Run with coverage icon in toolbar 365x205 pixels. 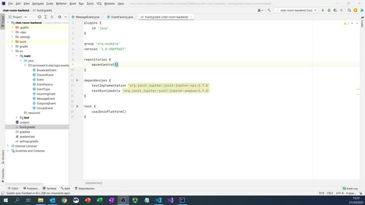(x=335, y=10)
